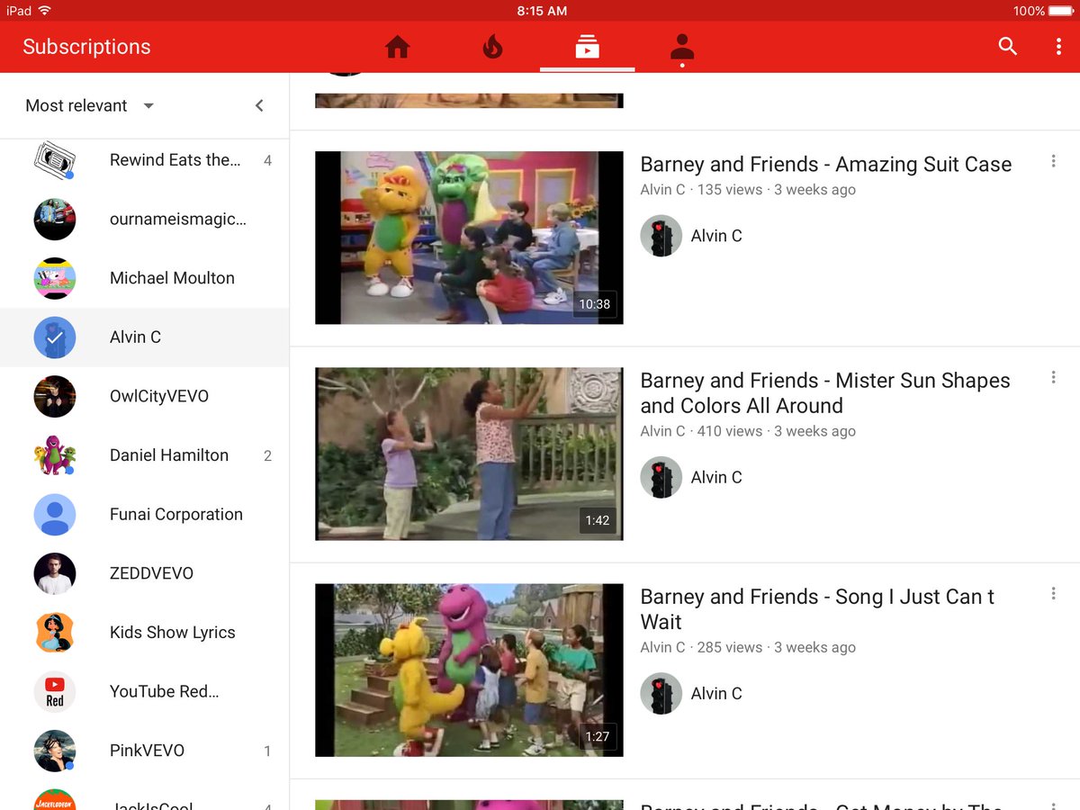Collapse the channel list sidebar

tap(259, 105)
